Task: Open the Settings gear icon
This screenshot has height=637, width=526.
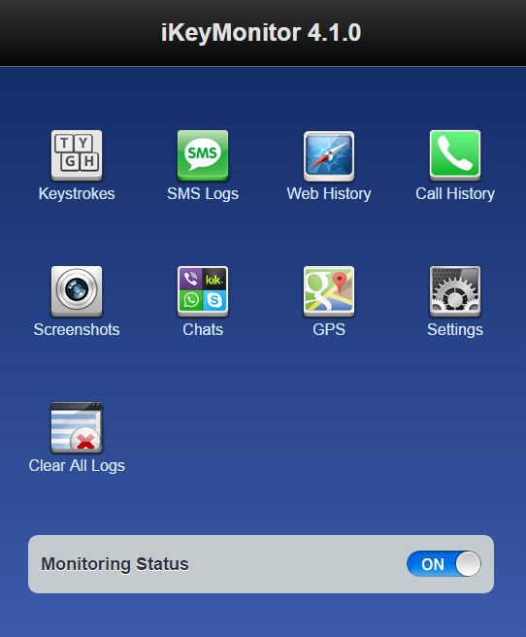Action: (455, 291)
